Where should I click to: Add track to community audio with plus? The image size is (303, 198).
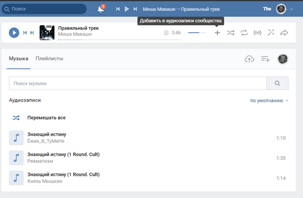pyautogui.click(x=217, y=33)
